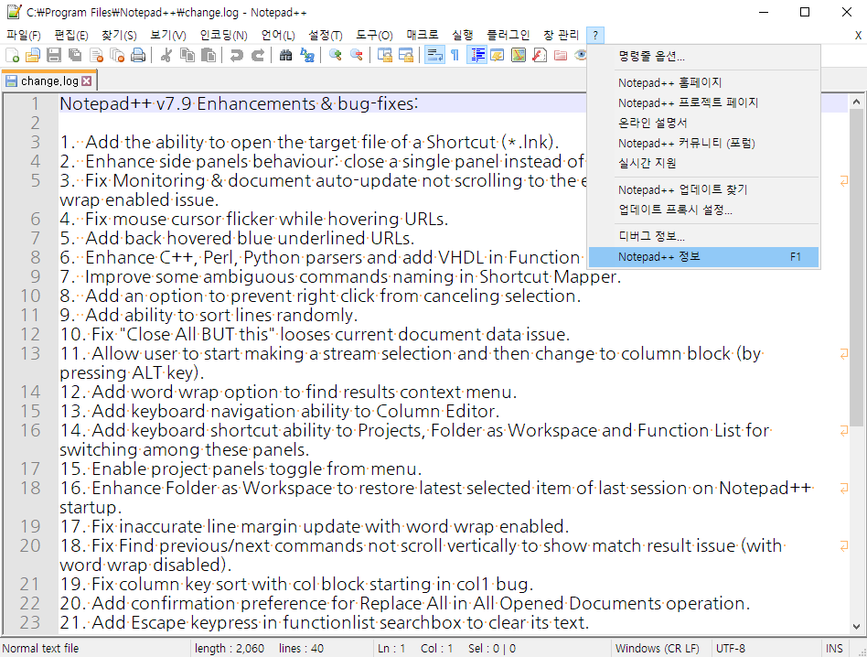
Task: Open the 찾기(S) menu
Action: coord(119,36)
